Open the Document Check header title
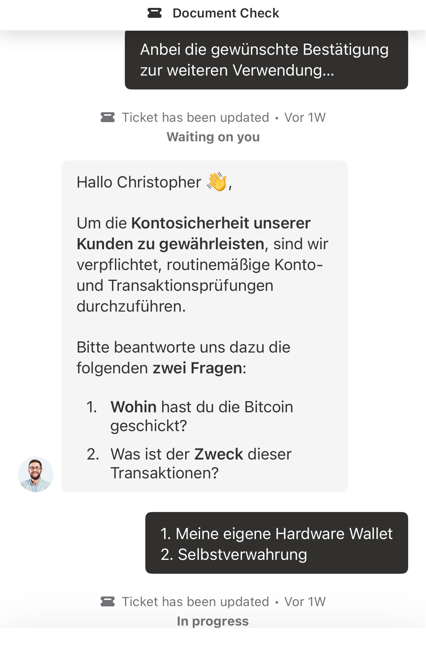This screenshot has height=649, width=426. (226, 13)
